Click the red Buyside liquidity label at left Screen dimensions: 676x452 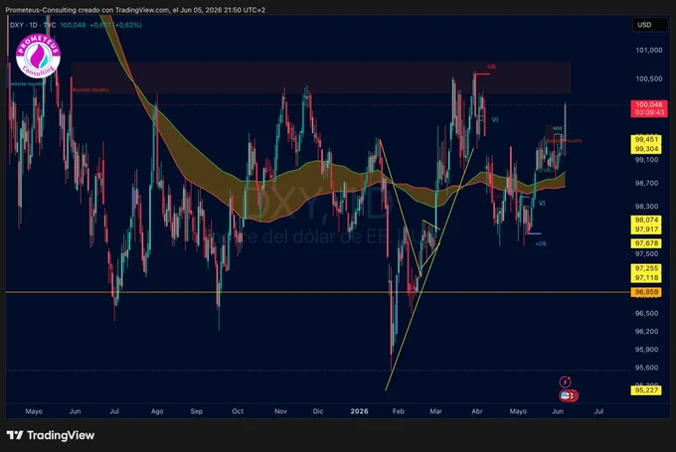91,89
